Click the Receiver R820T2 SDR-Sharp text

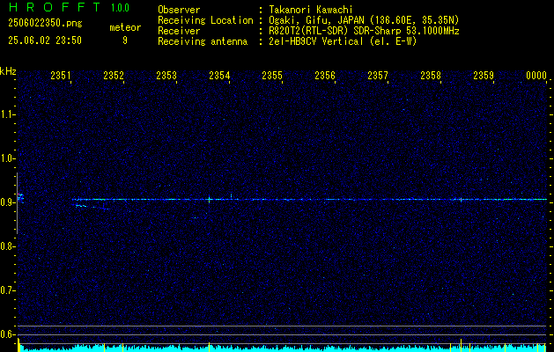pos(364,31)
